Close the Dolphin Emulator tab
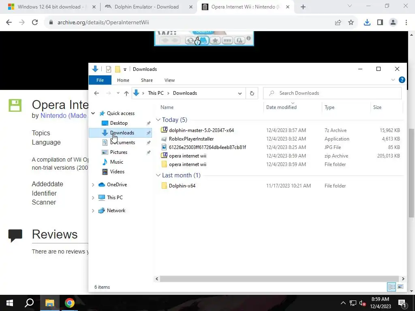The height and width of the screenshot is (311, 415). tap(191, 7)
